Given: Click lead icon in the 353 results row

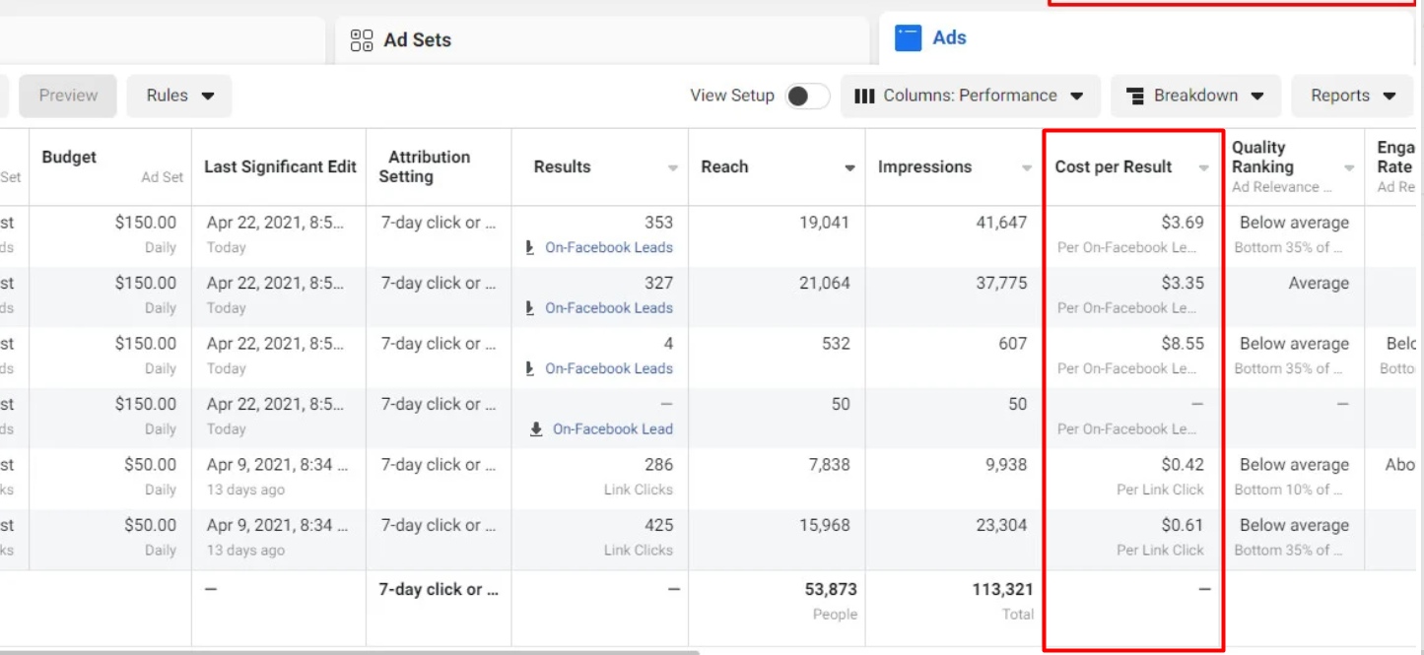Looking at the screenshot, I should (x=530, y=248).
